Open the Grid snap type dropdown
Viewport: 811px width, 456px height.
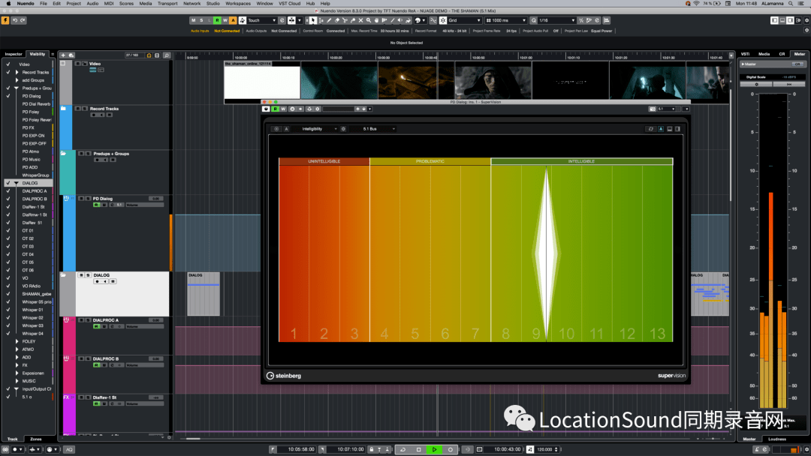[x=464, y=21]
